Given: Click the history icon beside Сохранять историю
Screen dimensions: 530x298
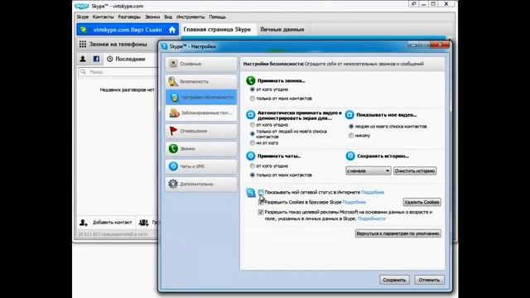Looking at the screenshot, I should pyautogui.click(x=350, y=156).
